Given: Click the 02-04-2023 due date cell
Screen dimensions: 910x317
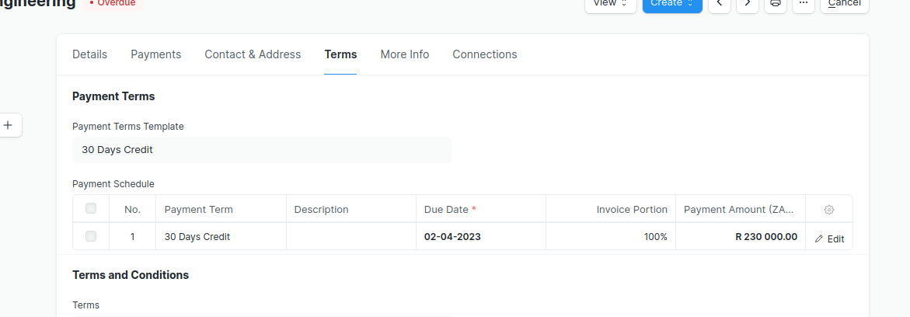Looking at the screenshot, I should click(x=480, y=237).
